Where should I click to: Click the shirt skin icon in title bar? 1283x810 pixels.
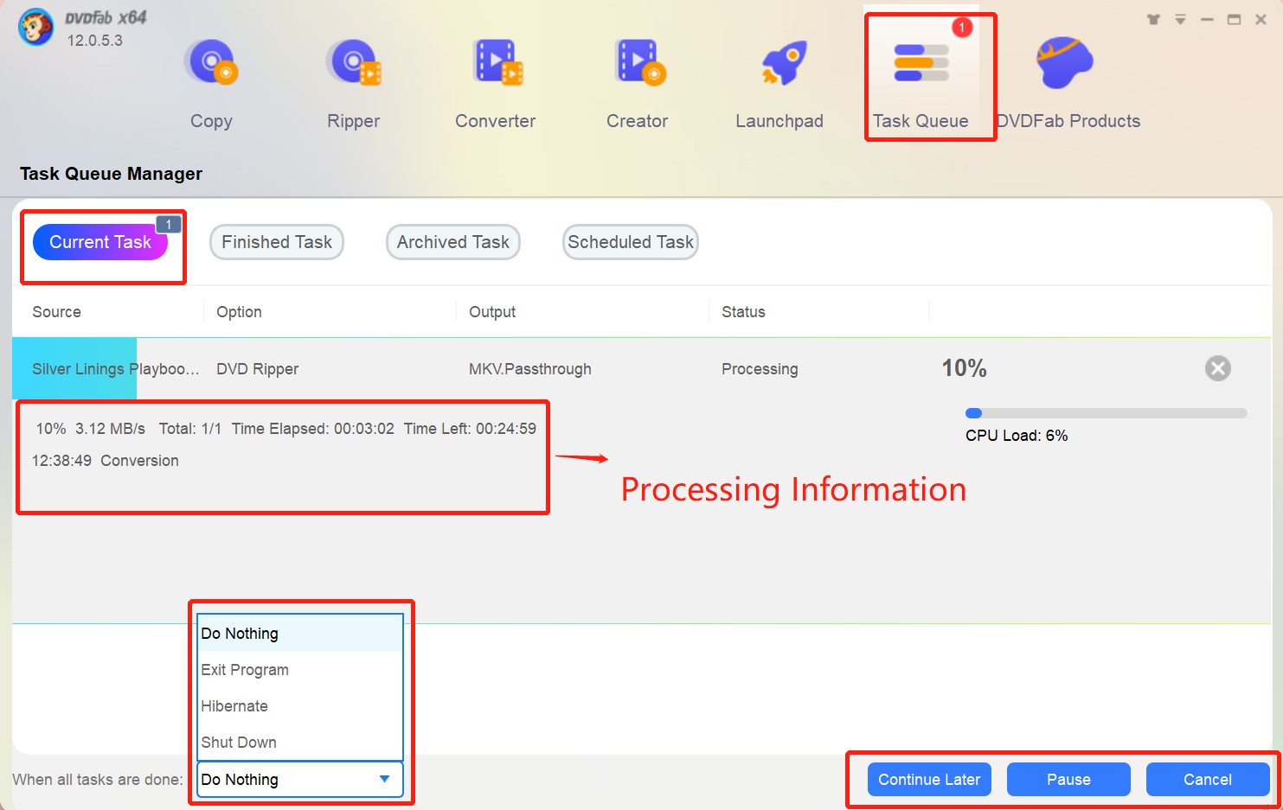1153,19
